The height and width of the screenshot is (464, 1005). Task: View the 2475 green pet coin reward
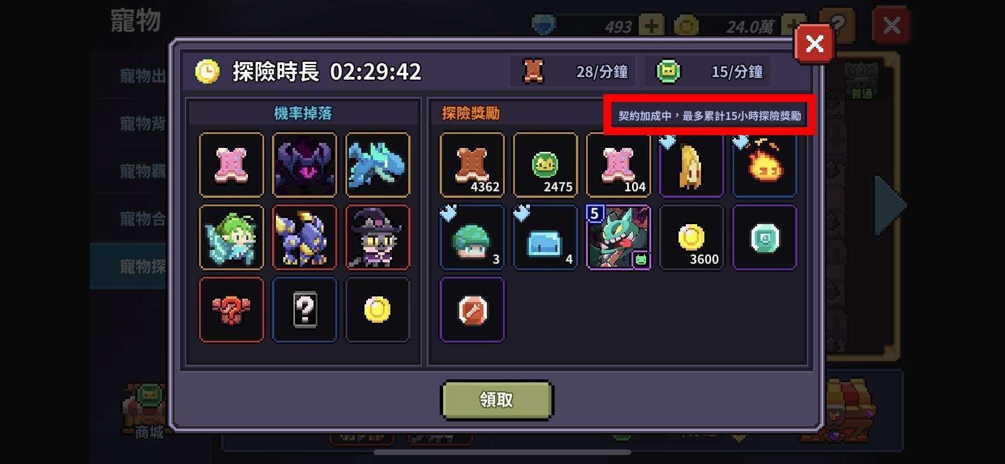(545, 165)
